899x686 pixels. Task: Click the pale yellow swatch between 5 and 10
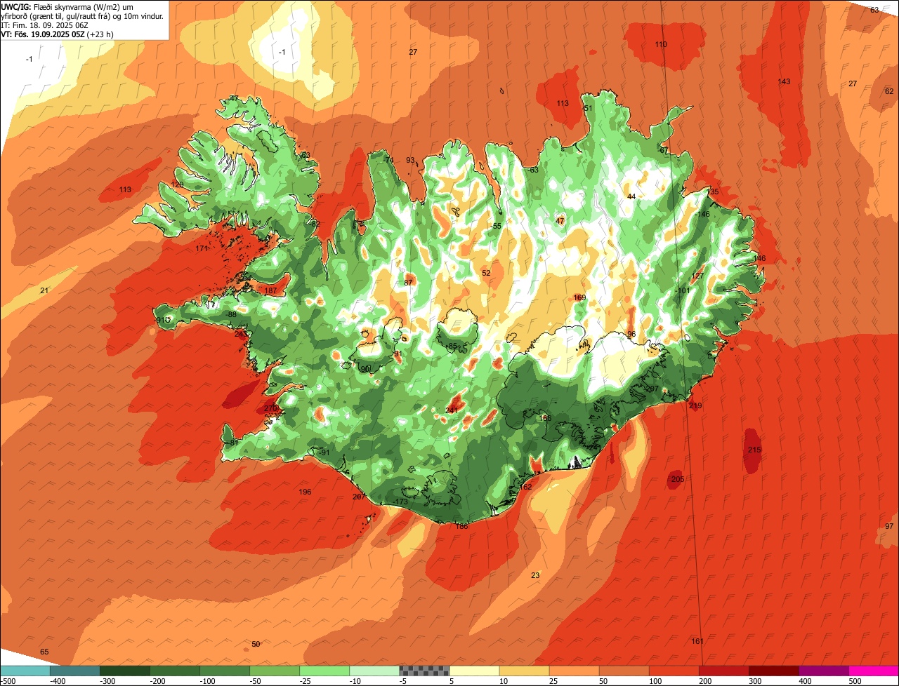[474, 671]
